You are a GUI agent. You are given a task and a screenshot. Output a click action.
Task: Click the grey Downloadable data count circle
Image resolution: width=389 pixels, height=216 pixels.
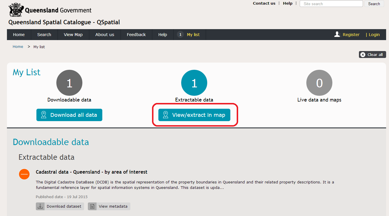point(69,83)
